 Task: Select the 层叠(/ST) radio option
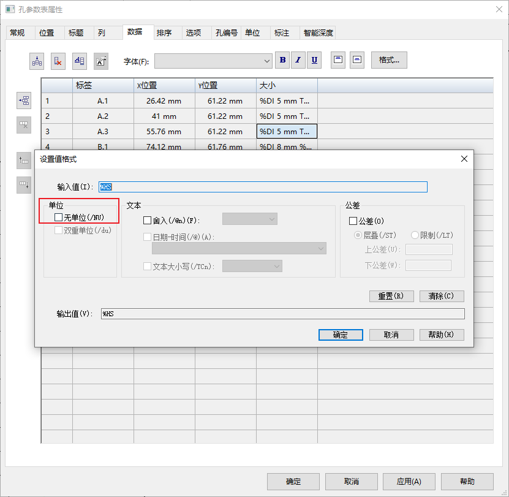358,235
